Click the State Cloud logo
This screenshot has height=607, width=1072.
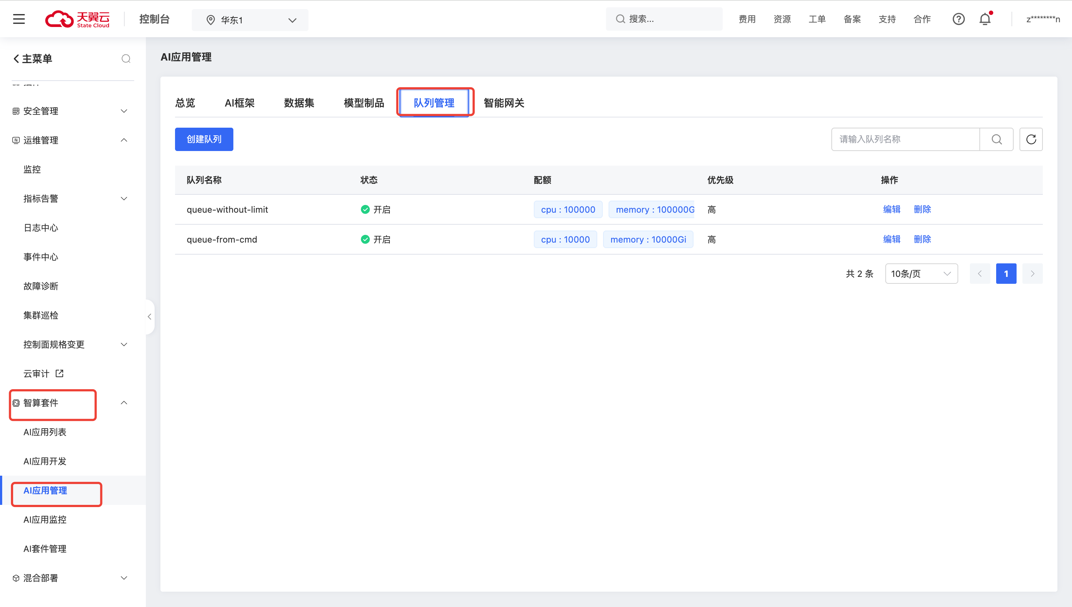tap(78, 19)
